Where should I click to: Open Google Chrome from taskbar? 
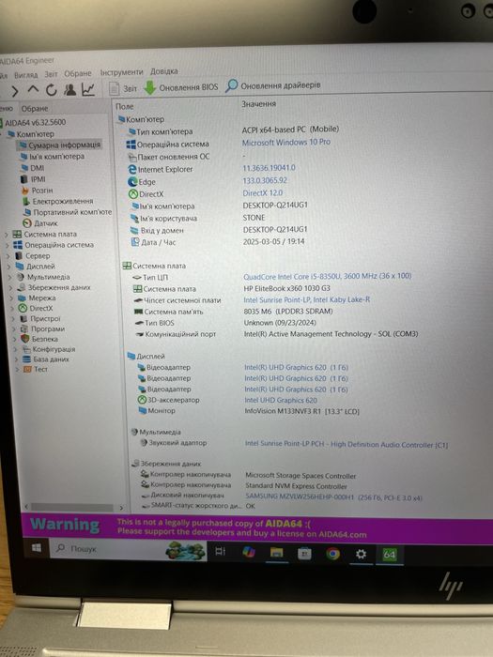coord(332,554)
